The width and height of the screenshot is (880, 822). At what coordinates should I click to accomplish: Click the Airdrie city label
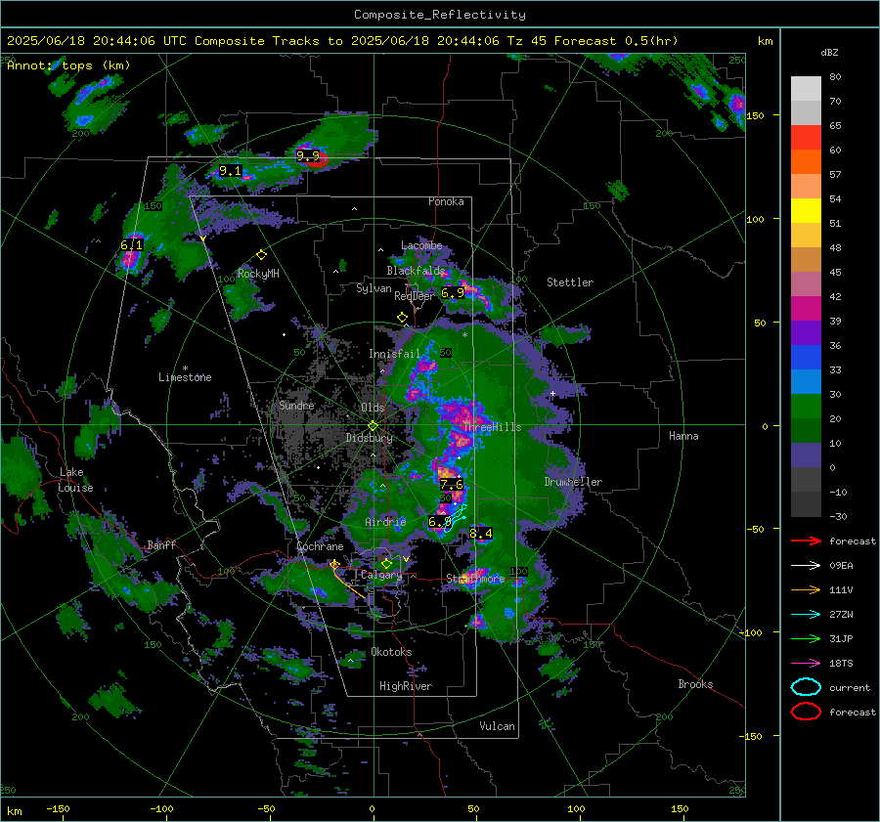point(385,522)
